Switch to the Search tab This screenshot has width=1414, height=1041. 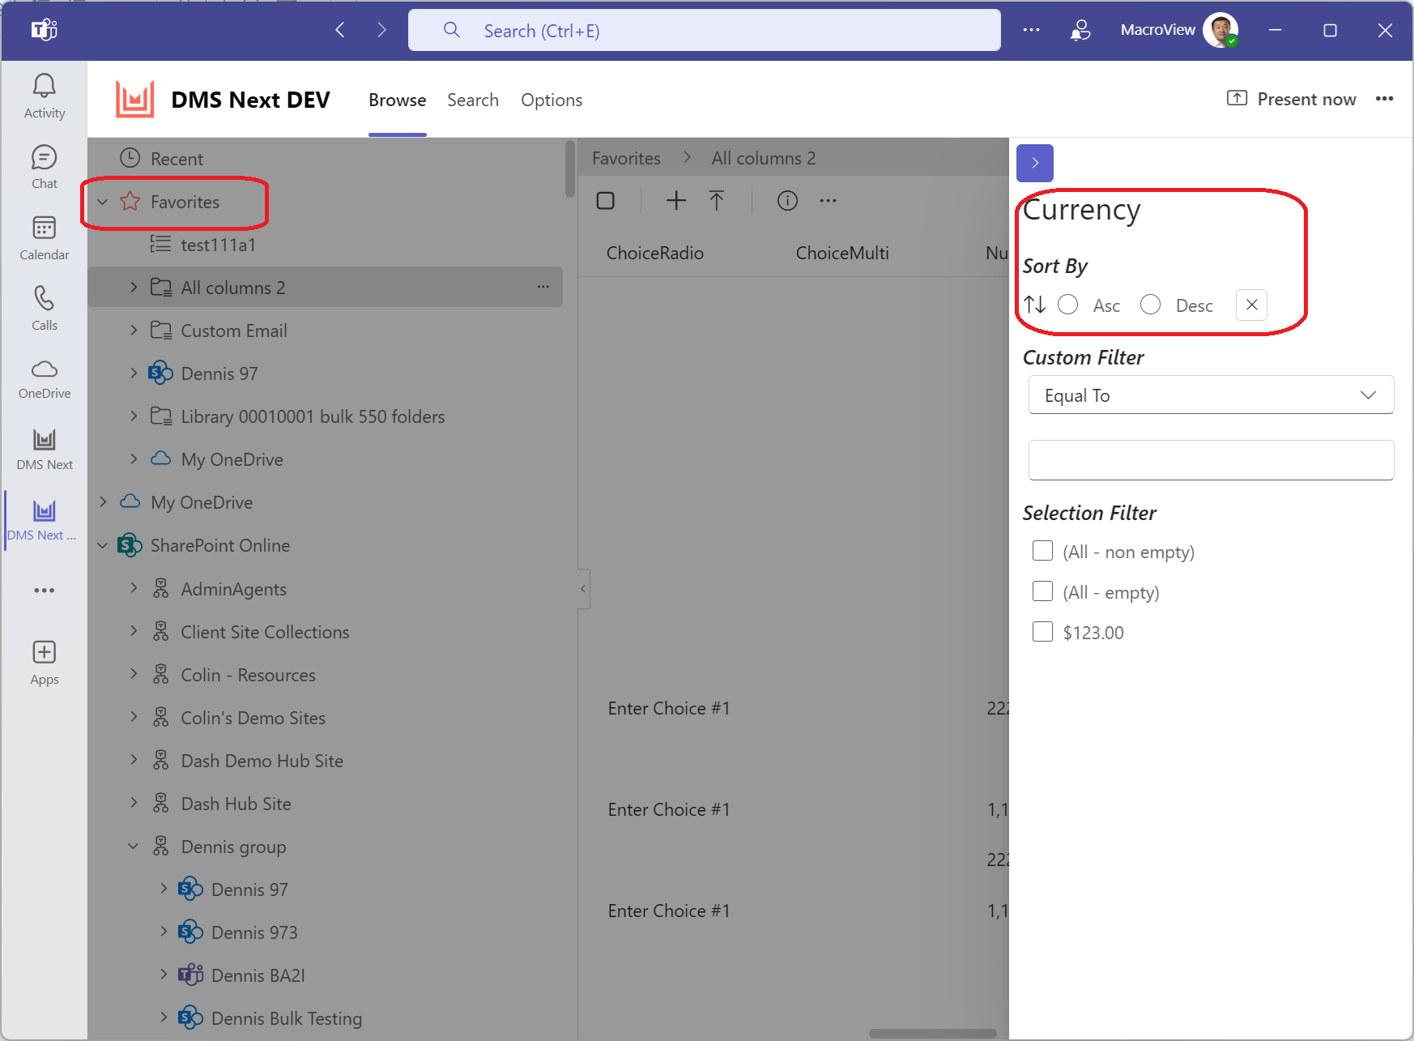pos(473,100)
